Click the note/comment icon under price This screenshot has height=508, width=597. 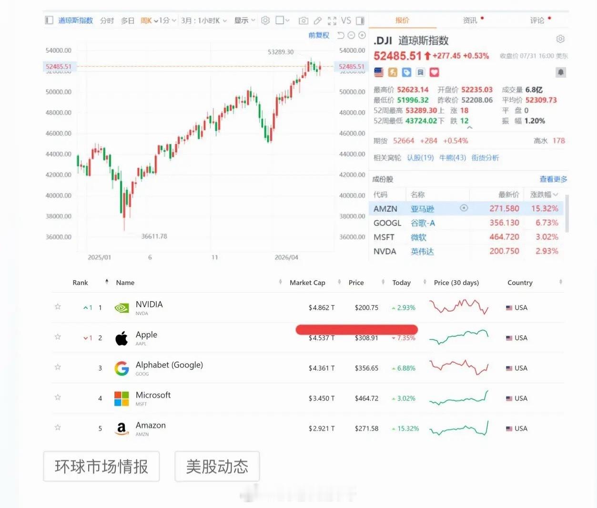tap(420, 72)
